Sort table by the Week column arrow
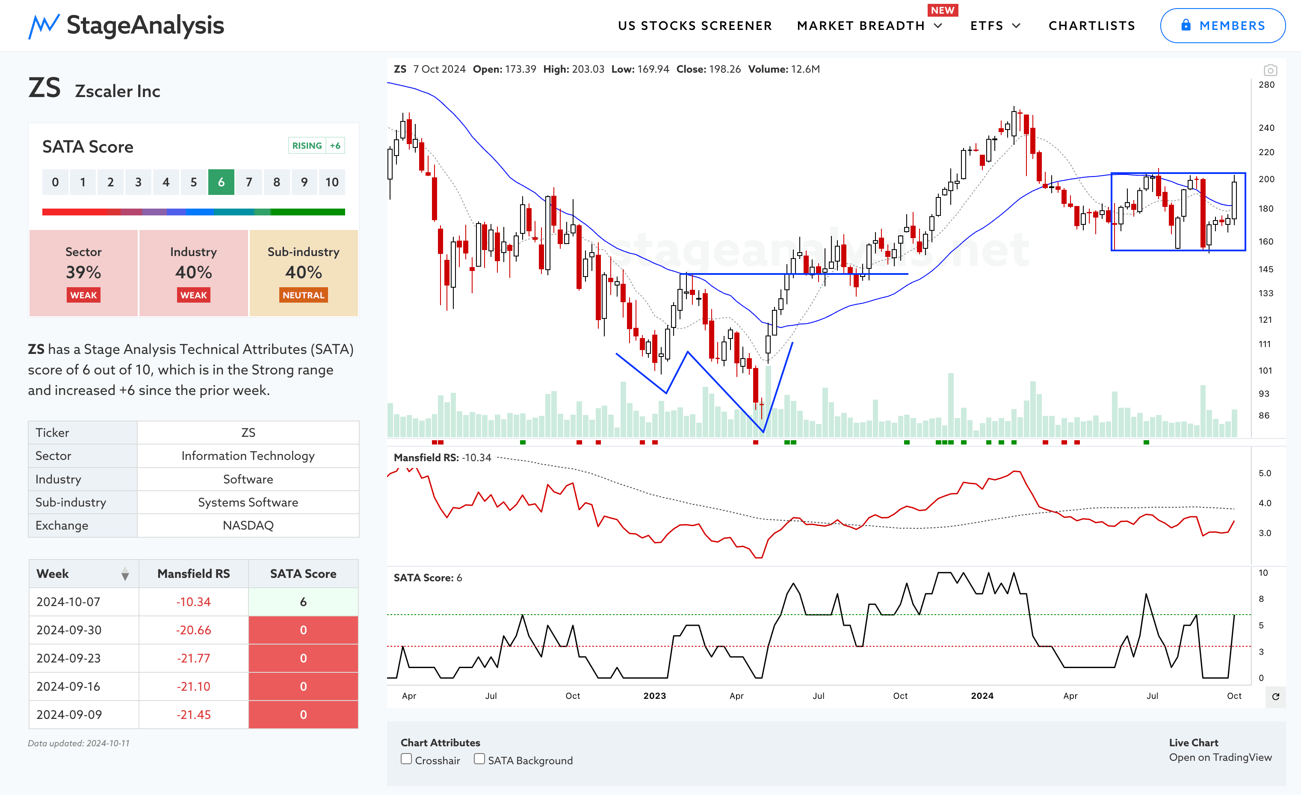The height and width of the screenshot is (795, 1301). coord(125,574)
